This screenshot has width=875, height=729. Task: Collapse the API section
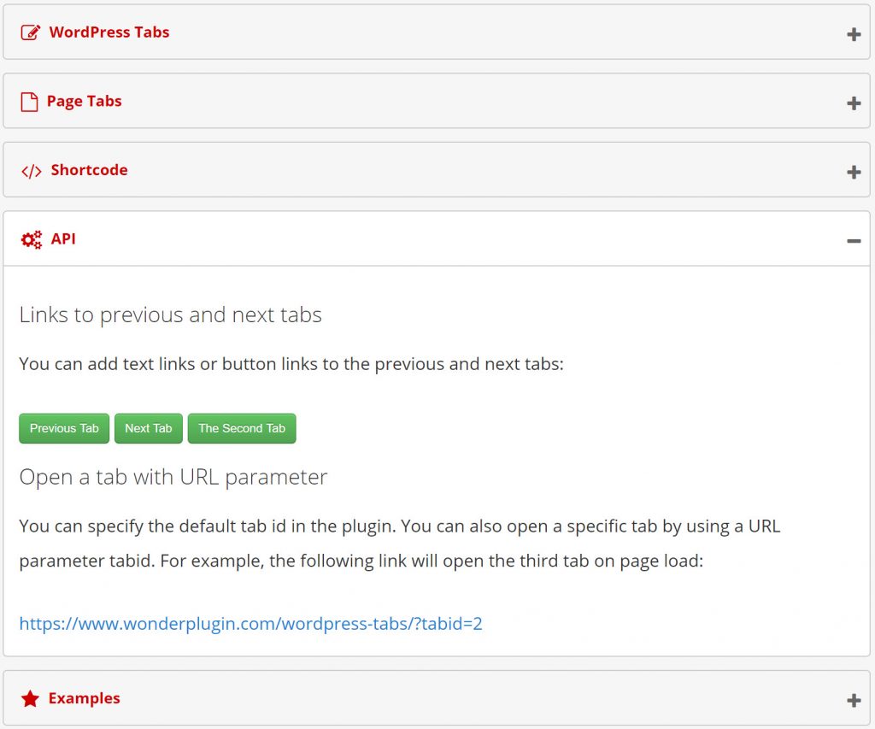(63, 238)
